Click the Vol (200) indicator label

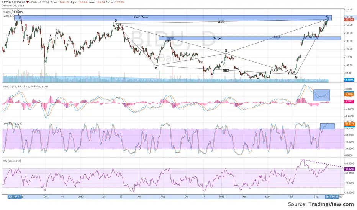pos(9,16)
